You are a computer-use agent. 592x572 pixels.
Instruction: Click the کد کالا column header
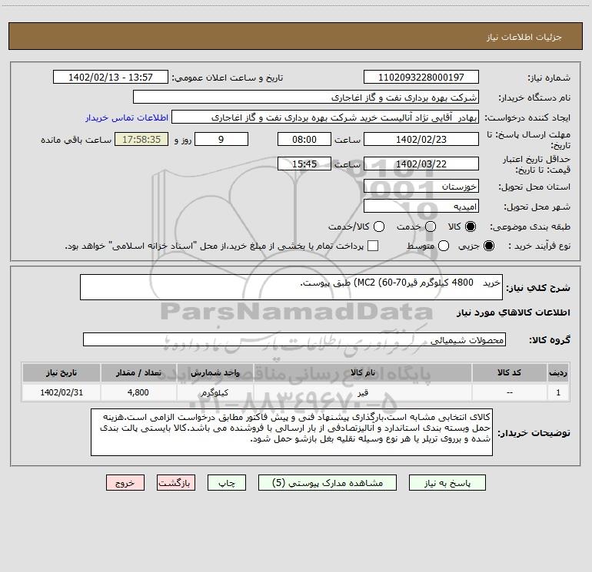point(510,373)
